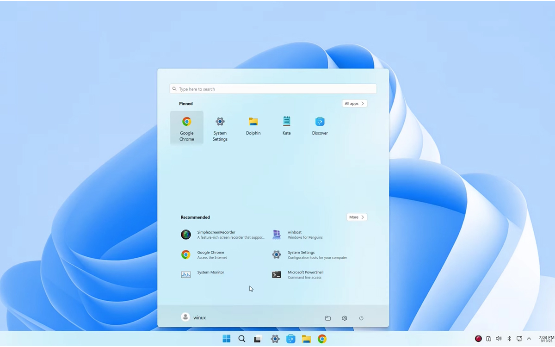This screenshot has height=347, width=555.
Task: Click the Type here to search field
Action: (273, 89)
